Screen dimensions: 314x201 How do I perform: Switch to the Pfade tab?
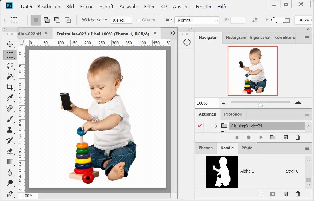[x=247, y=148]
